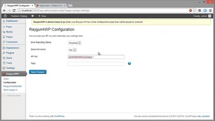Open a new browser tab
215x121 pixels.
(x=70, y=6)
